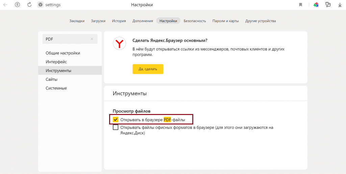Open the Другие устройства tab
This screenshot has height=174, width=346.
[261, 21]
